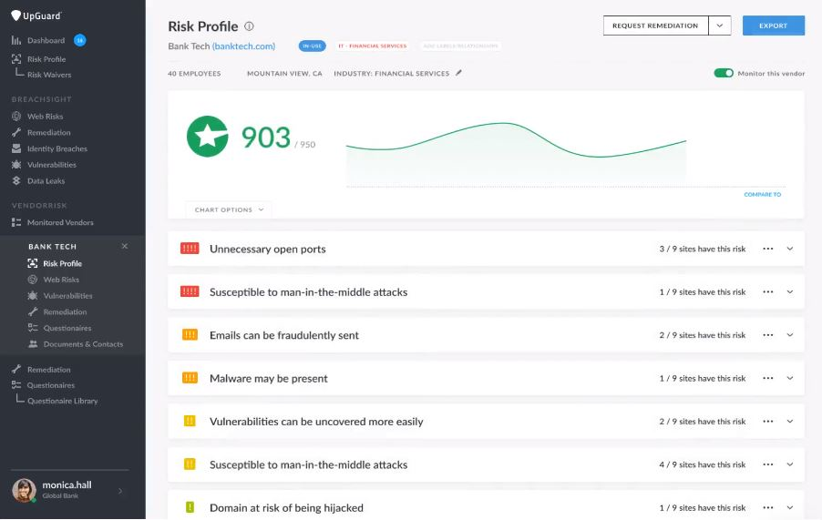Open Request Remediation dropdown arrow
This screenshot has height=520, width=822.
[x=720, y=25]
